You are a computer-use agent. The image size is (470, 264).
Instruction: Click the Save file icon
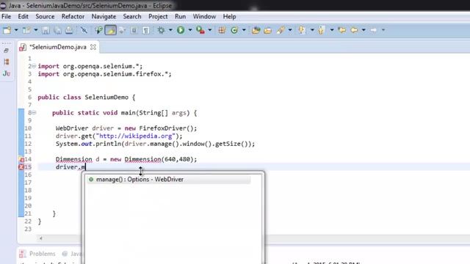point(46,30)
